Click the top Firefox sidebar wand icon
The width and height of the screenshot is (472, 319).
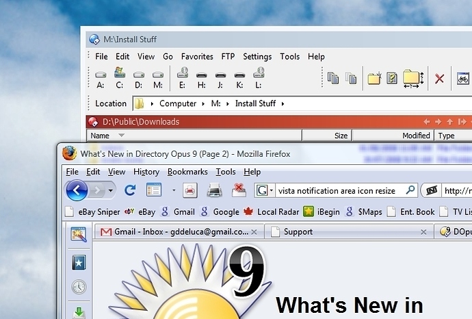click(79, 234)
